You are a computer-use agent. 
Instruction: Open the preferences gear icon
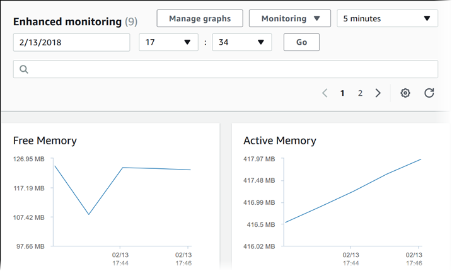(405, 93)
